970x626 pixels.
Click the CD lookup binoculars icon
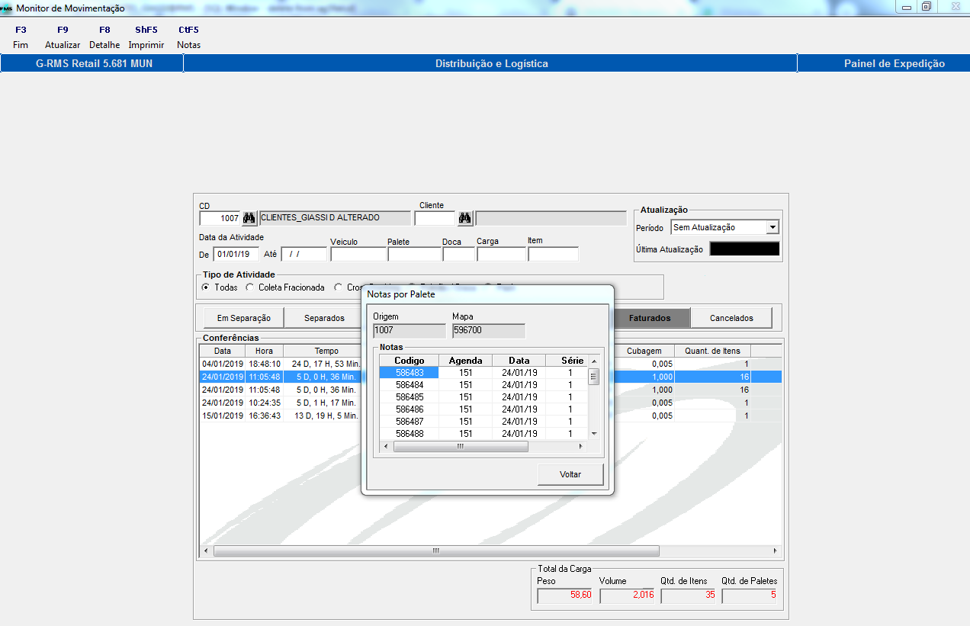coord(249,218)
